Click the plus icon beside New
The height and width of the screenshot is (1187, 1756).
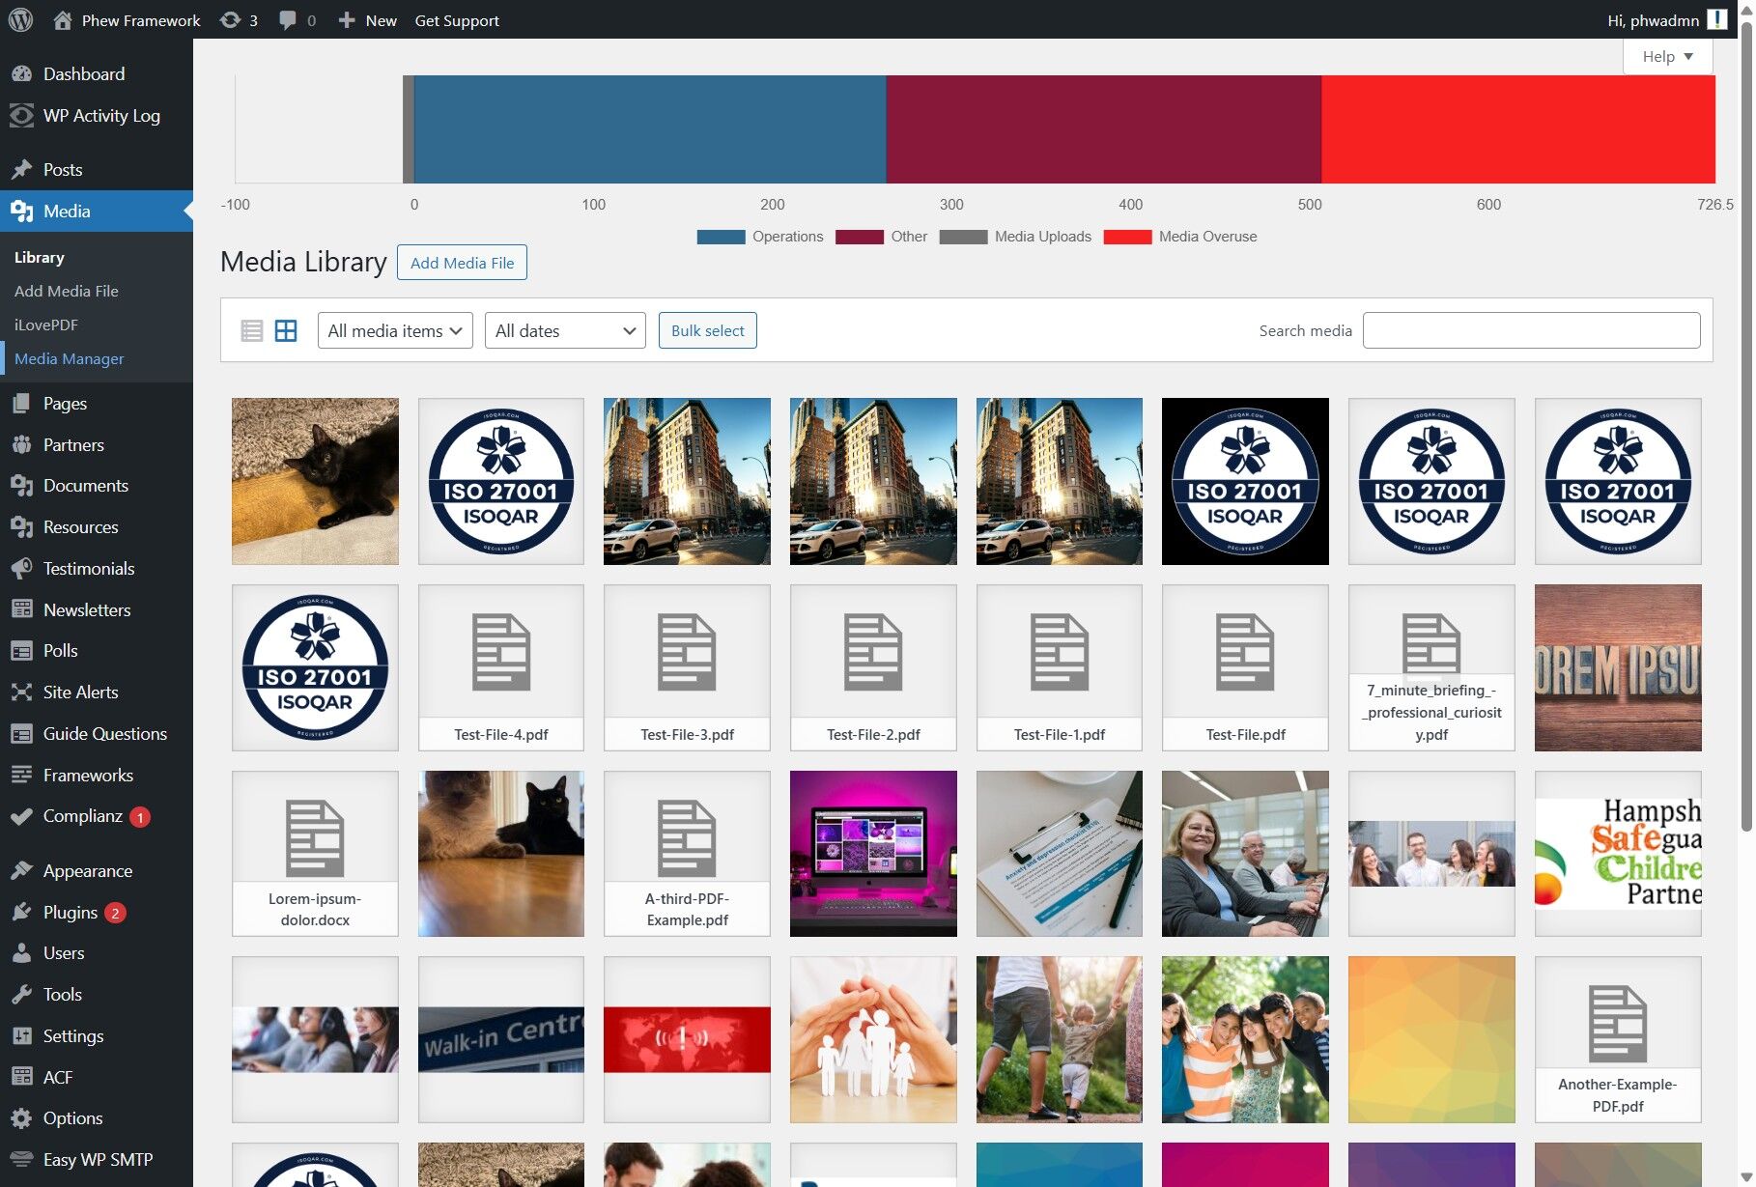[x=347, y=20]
